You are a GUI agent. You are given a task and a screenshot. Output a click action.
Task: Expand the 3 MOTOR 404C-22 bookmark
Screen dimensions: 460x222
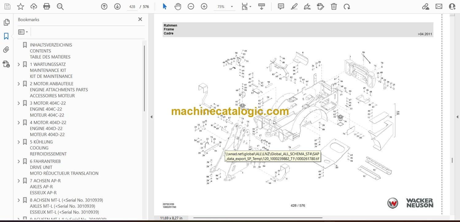click(19, 103)
